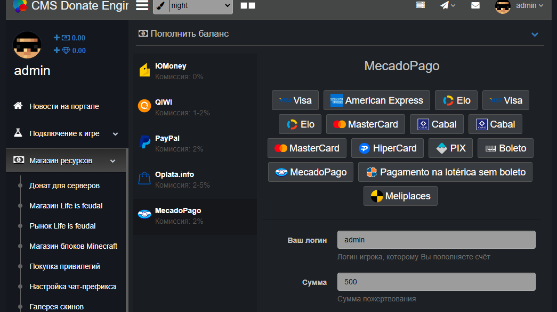Open the admin user menu
Screen dimensions: 557x312
(x=520, y=6)
